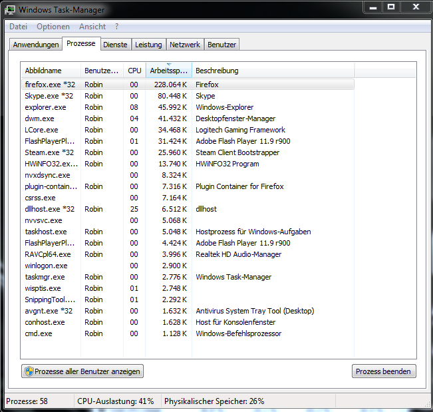The width and height of the screenshot is (433, 412).
Task: Select the plugin-contain... process
Action: 188,186
